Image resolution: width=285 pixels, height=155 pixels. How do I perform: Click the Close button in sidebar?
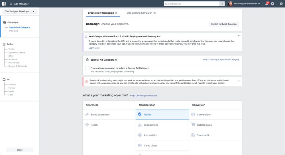[x=20, y=150]
